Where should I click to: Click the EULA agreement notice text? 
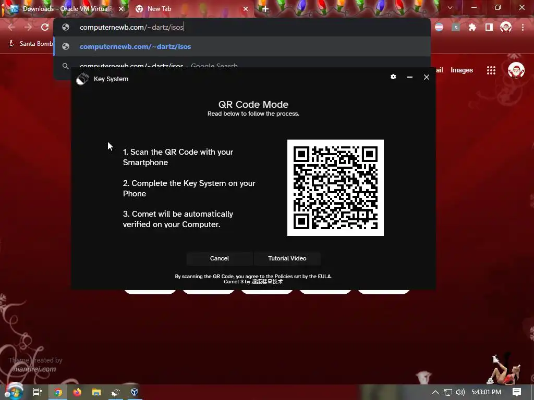pos(253,276)
